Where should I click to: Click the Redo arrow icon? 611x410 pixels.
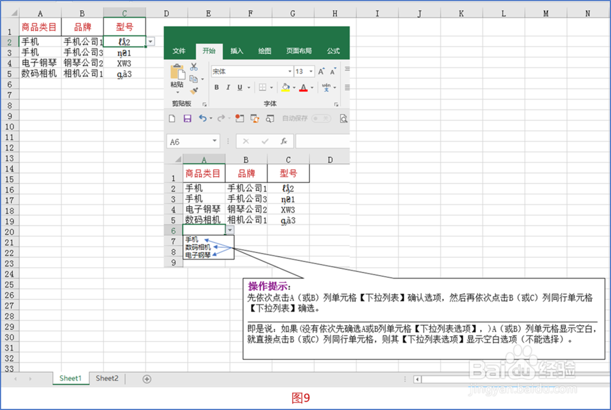coord(221,118)
